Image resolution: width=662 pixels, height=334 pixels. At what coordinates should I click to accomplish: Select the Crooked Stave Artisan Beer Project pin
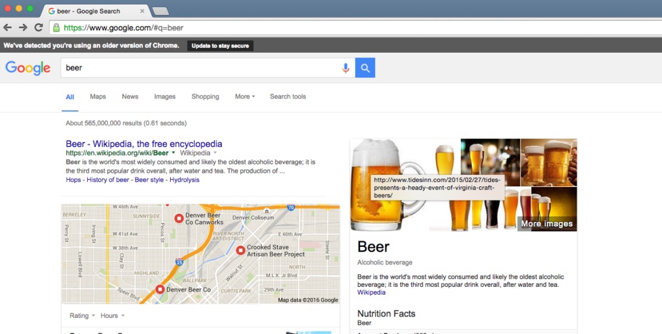(x=240, y=251)
